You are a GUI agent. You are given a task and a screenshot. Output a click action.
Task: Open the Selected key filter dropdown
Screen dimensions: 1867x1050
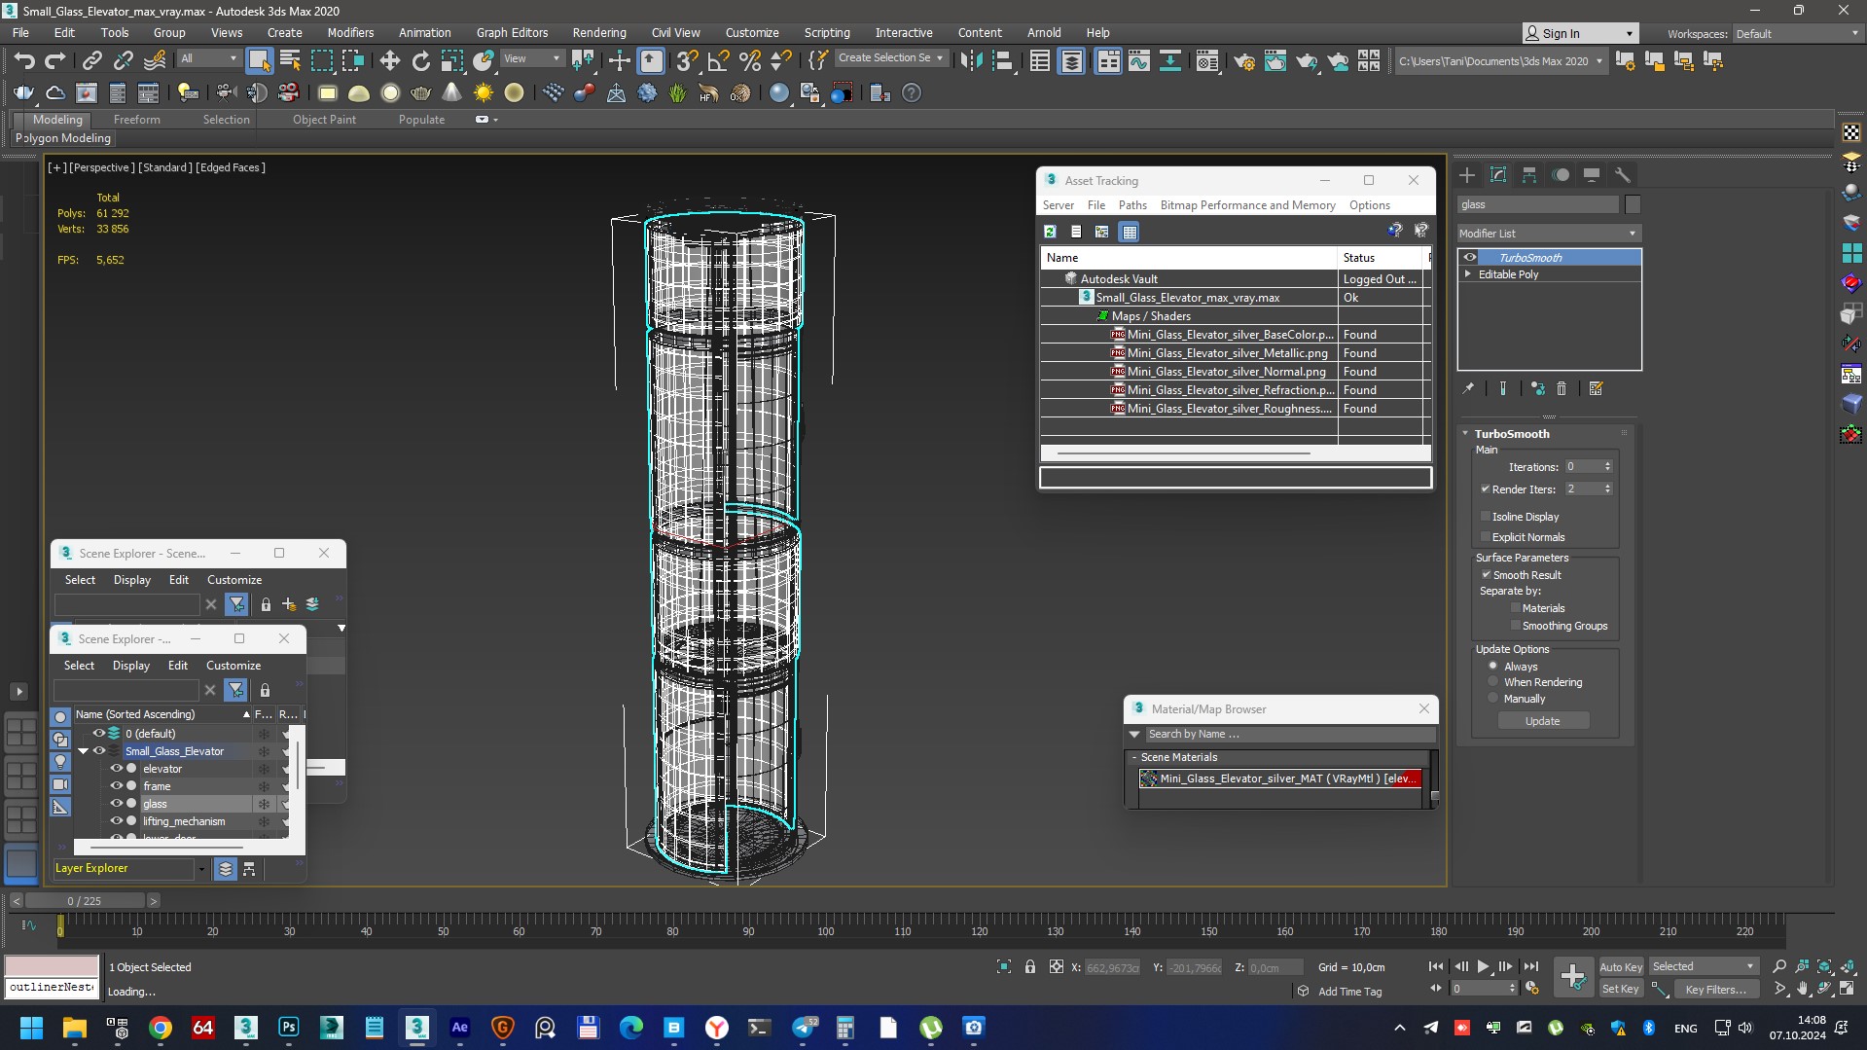click(1703, 966)
